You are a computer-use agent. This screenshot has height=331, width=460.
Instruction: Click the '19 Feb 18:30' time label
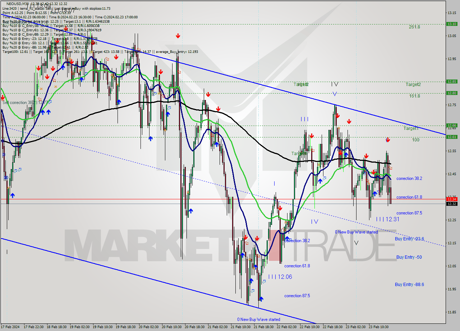pyautogui.click(x=126, y=327)
